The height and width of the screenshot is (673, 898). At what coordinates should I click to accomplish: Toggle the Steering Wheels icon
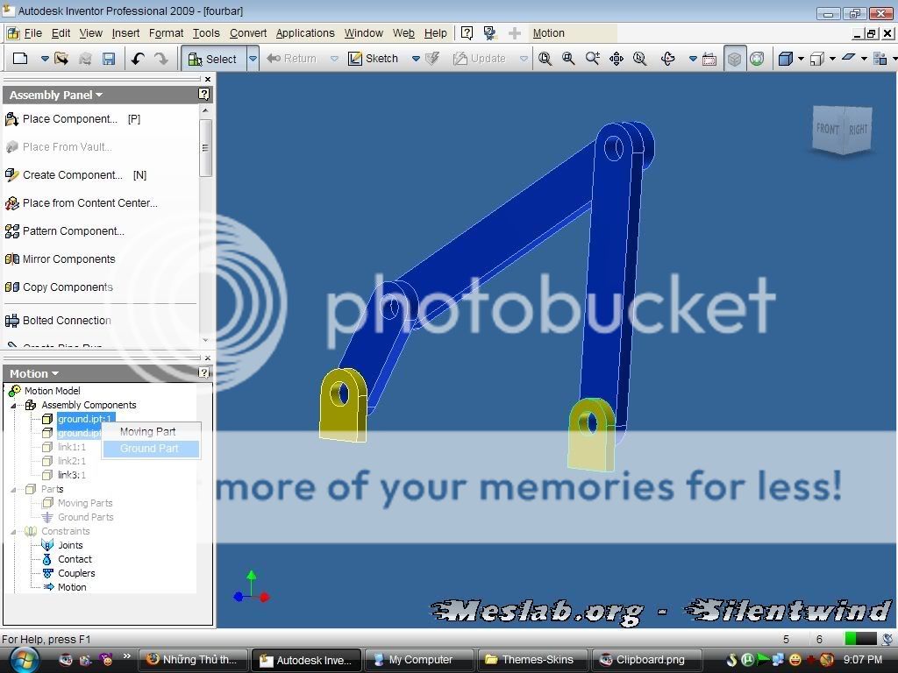pyautogui.click(x=757, y=59)
